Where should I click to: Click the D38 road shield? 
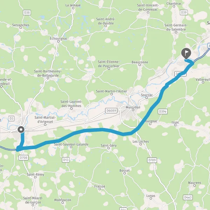point(27,13)
